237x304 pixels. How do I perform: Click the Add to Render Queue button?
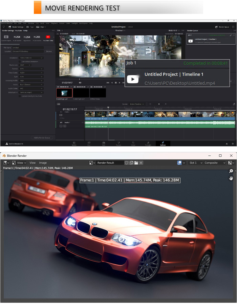point(42,138)
